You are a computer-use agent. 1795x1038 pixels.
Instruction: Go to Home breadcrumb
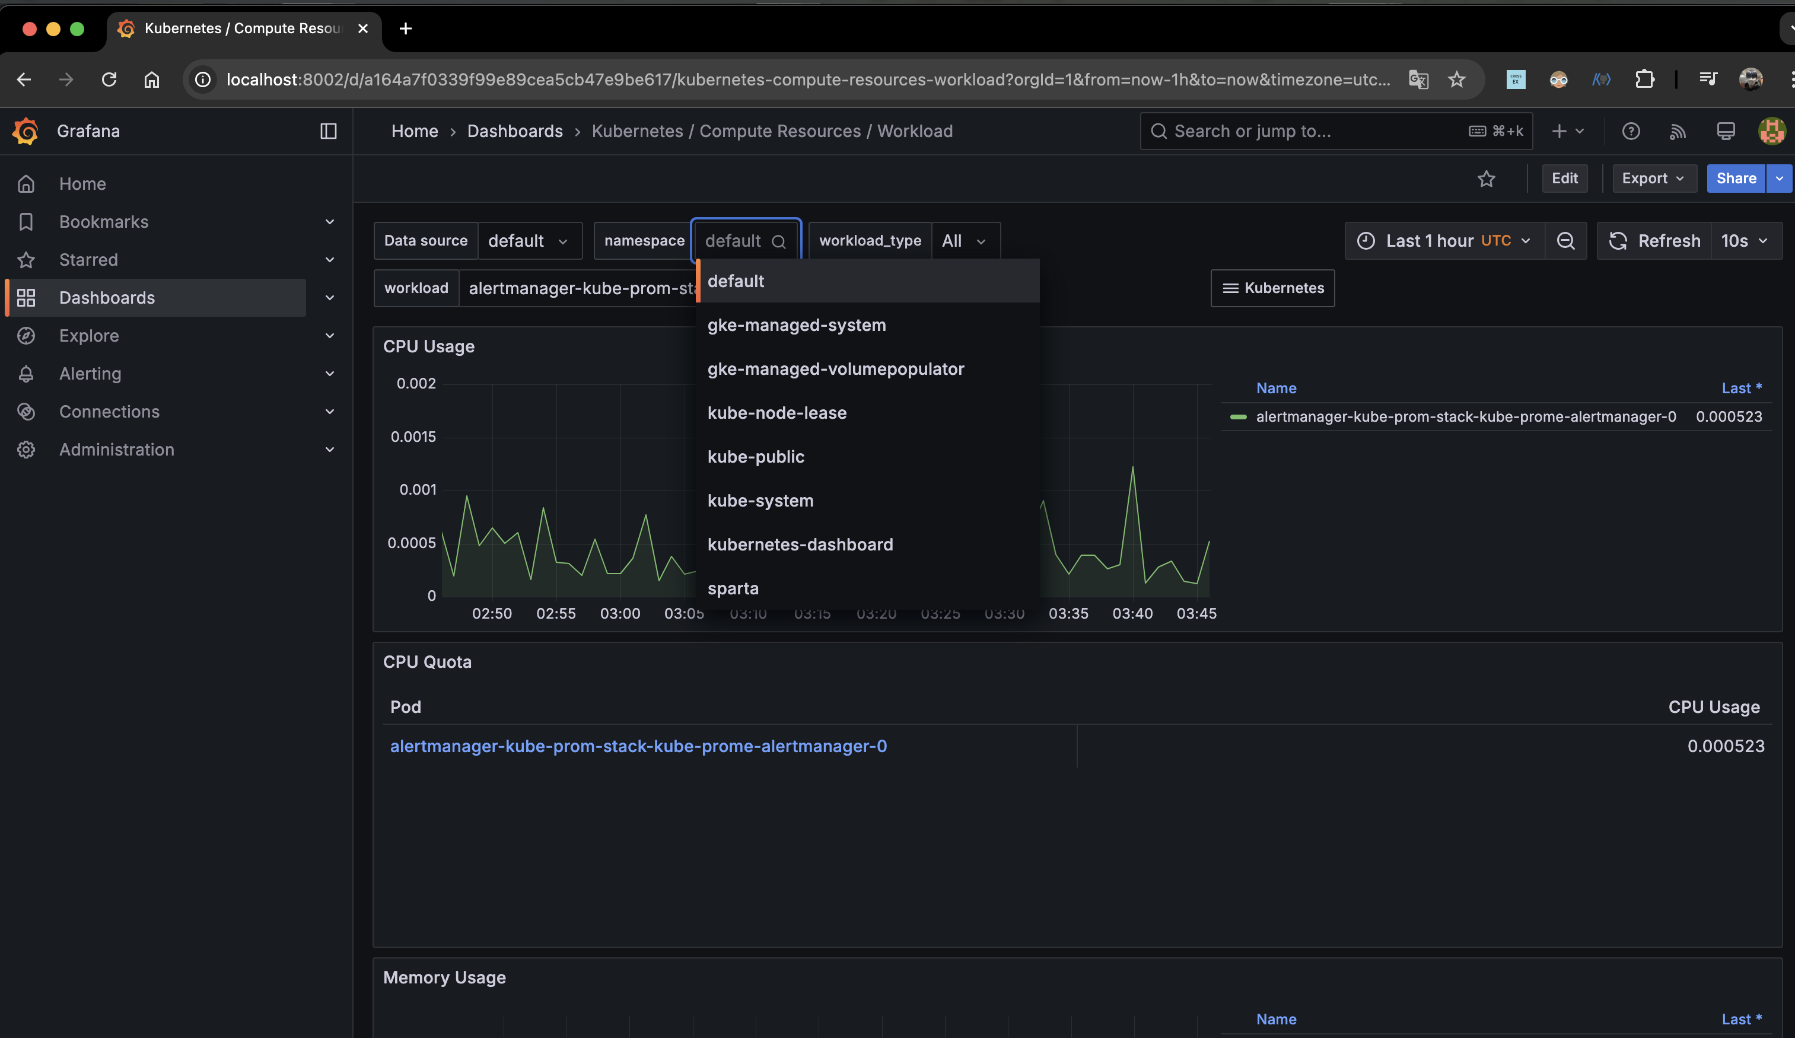415,131
